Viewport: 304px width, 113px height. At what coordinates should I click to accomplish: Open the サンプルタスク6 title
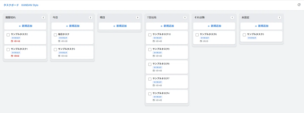pos(208,34)
